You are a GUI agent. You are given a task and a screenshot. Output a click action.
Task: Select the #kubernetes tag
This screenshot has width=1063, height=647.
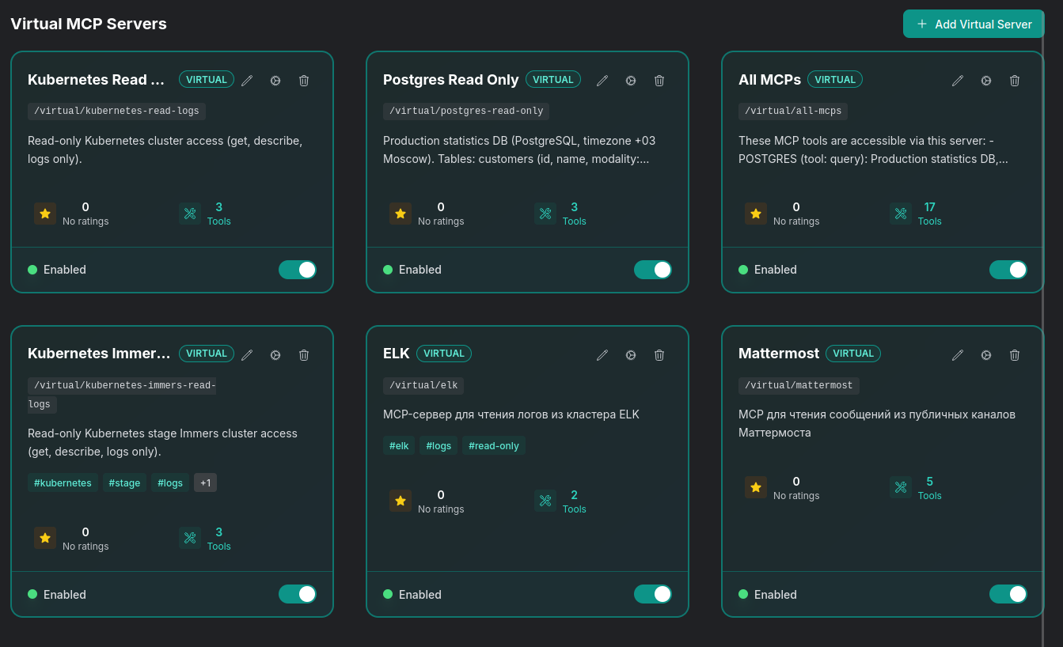(x=63, y=482)
